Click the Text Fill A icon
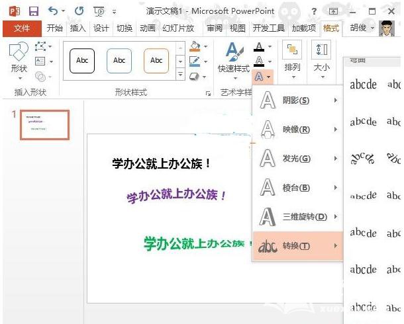The image size is (404, 324). (x=259, y=46)
